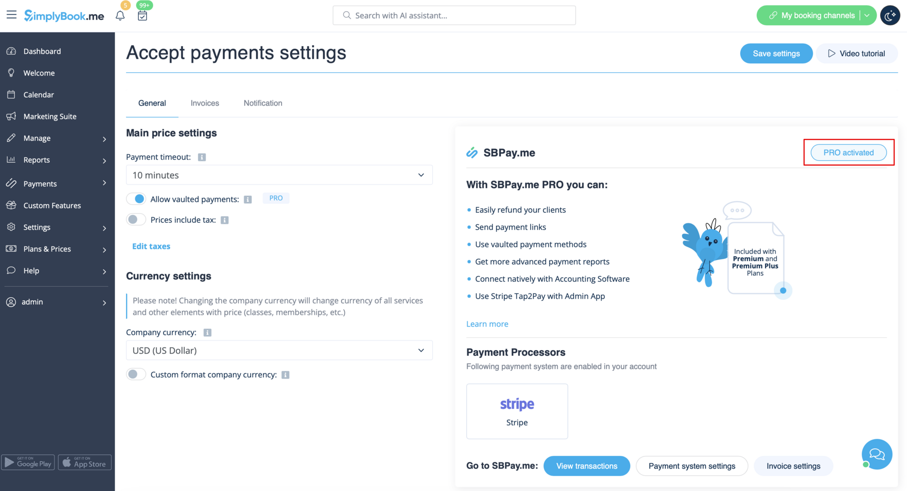Enable Allow vaulted payments
The height and width of the screenshot is (491, 907).
tap(136, 199)
